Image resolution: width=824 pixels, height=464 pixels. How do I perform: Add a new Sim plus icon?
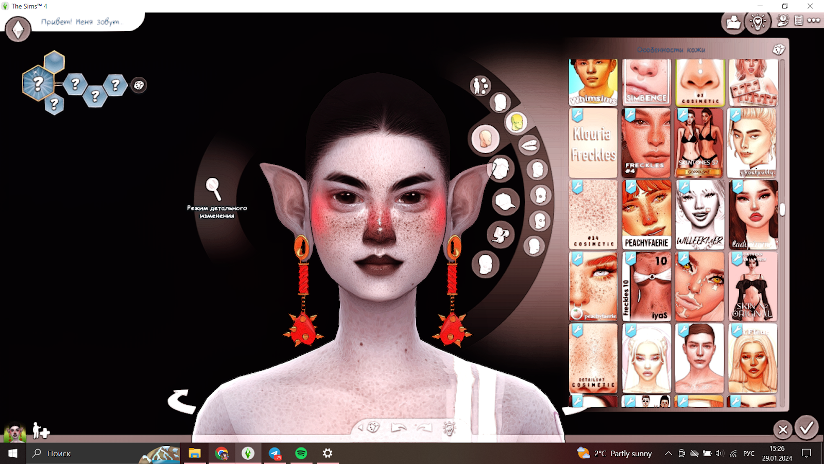pyautogui.click(x=41, y=430)
